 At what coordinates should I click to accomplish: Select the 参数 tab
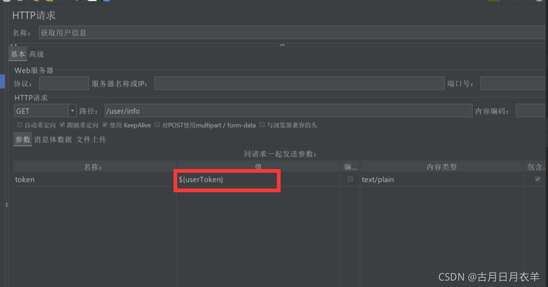point(23,140)
